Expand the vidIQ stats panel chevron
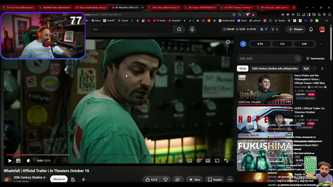This screenshot has width=333, height=187. [x=321, y=44]
